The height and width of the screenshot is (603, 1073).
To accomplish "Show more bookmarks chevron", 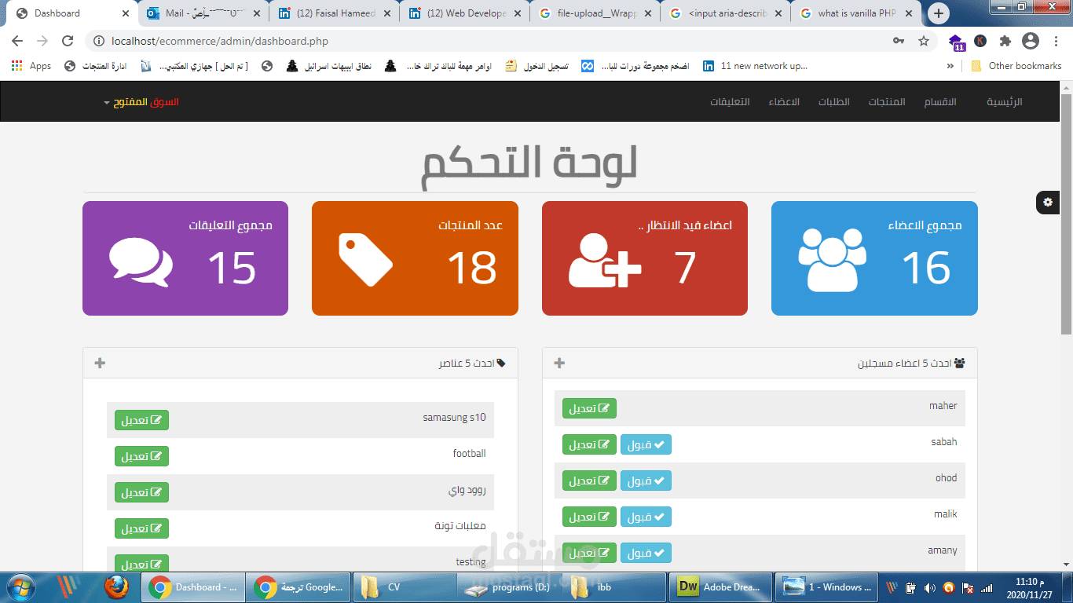I will pos(950,66).
